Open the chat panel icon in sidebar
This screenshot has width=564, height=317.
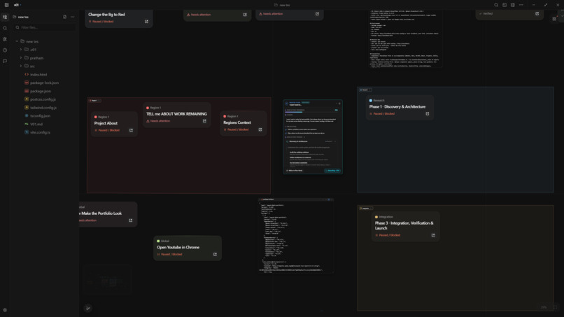tap(5, 61)
